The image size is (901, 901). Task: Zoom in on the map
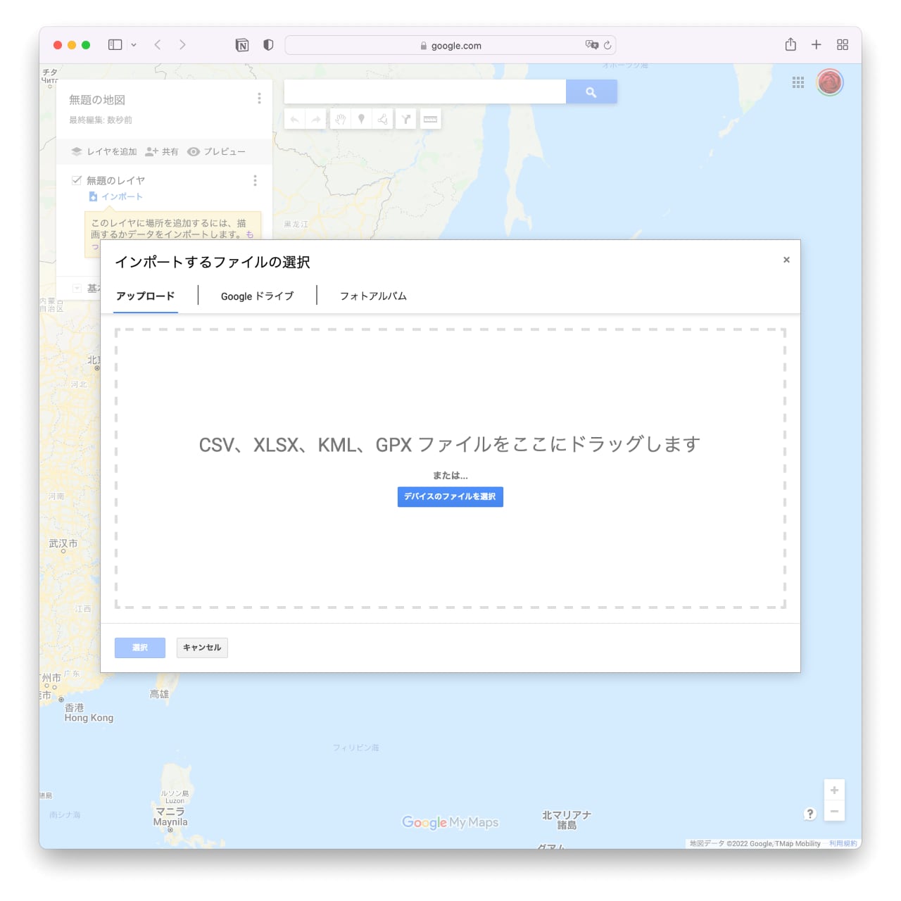834,790
